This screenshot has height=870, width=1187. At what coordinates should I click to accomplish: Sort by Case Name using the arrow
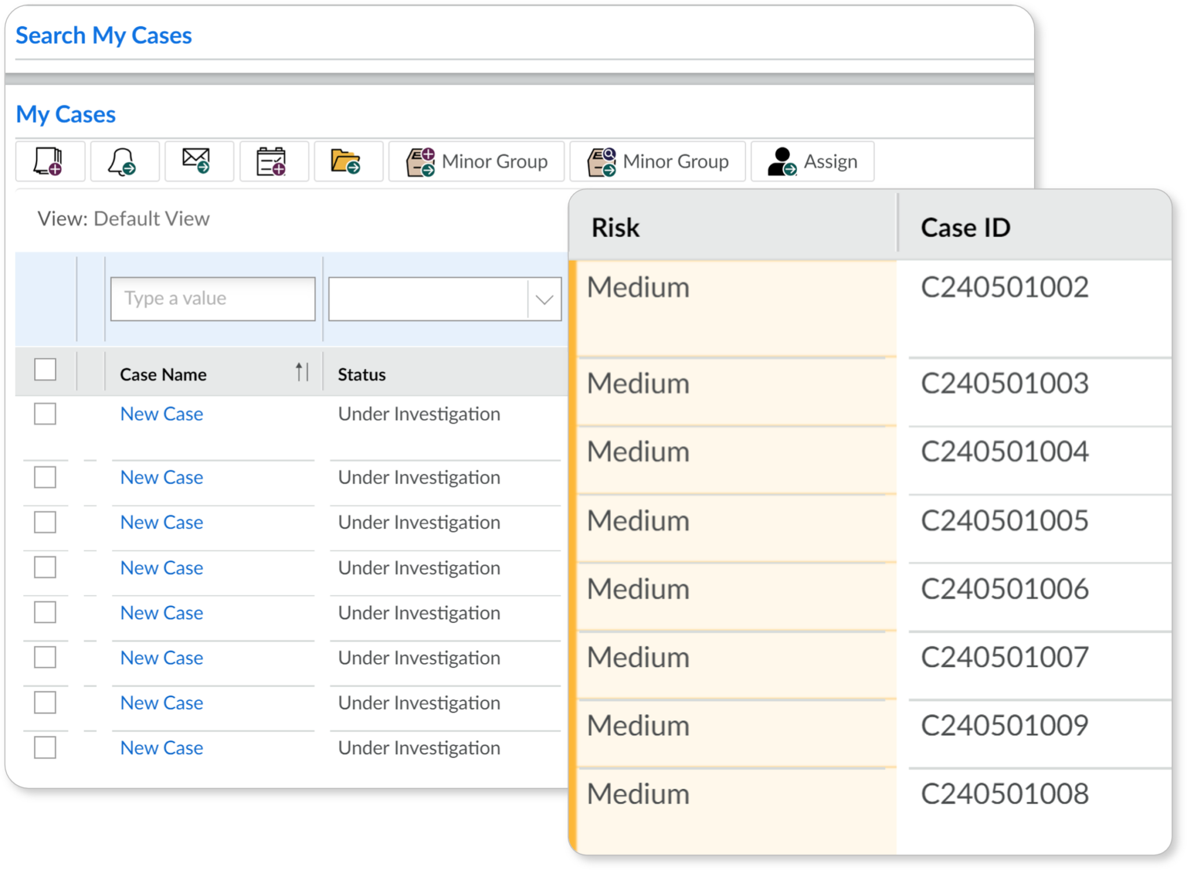(x=301, y=373)
